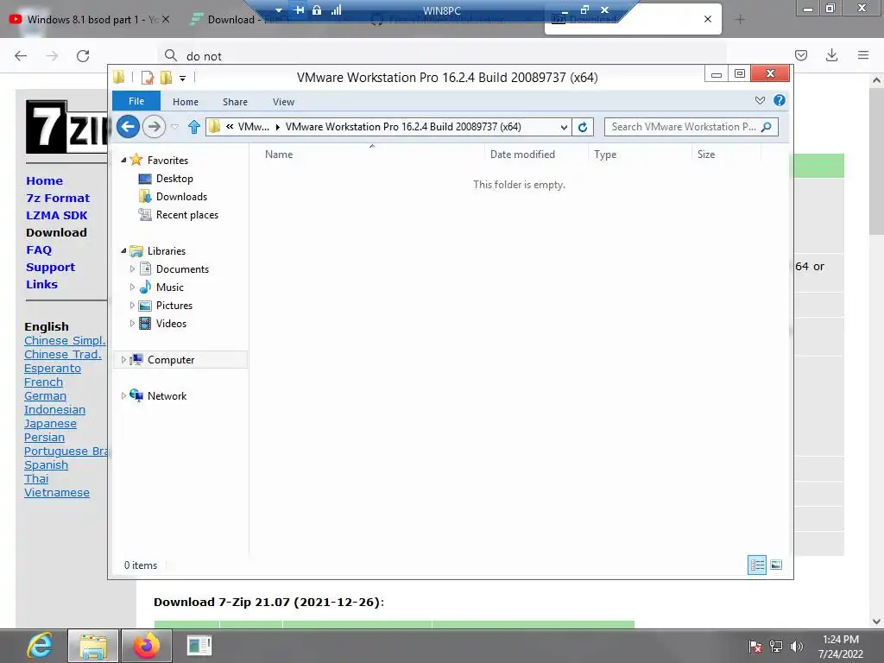The height and width of the screenshot is (663, 884).
Task: Go back in Explorer navigation
Action: 128,126
